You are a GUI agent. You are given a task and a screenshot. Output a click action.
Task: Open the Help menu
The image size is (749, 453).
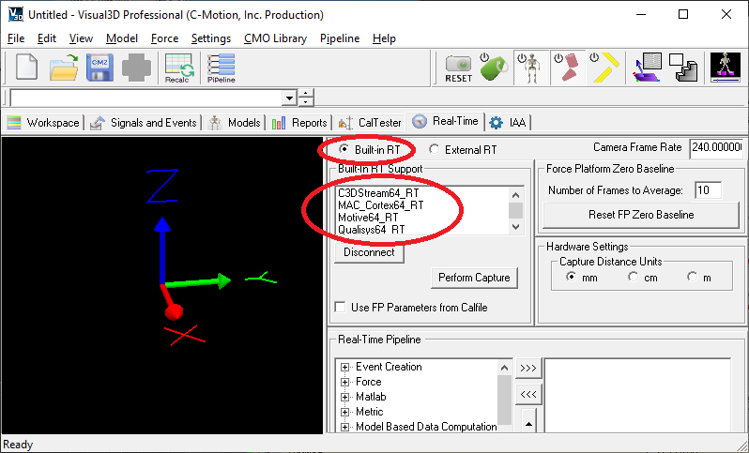pyautogui.click(x=384, y=38)
